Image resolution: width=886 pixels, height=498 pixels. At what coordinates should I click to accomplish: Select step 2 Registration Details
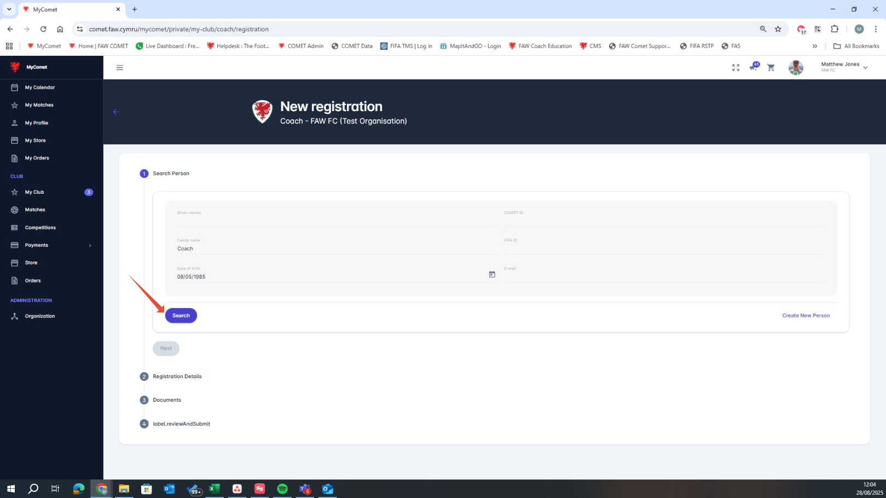(x=171, y=377)
